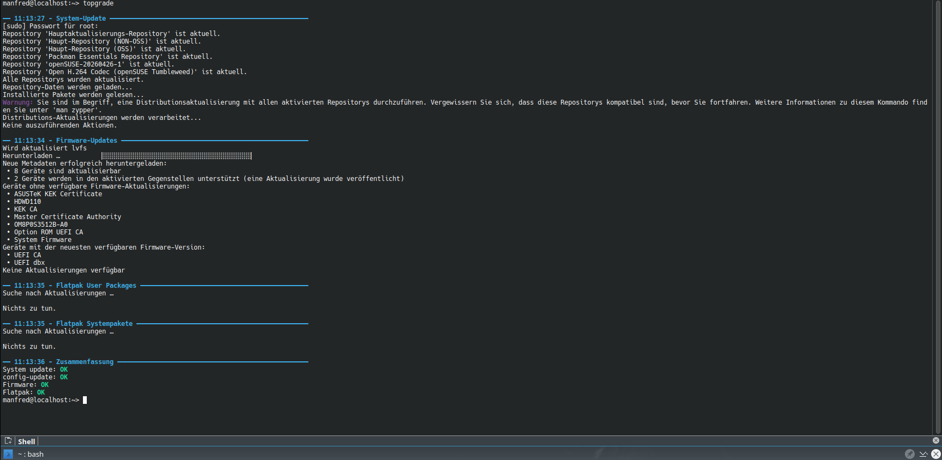Click the 'System Firmware' bullet entry
This screenshot has height=460, width=942.
coord(43,240)
